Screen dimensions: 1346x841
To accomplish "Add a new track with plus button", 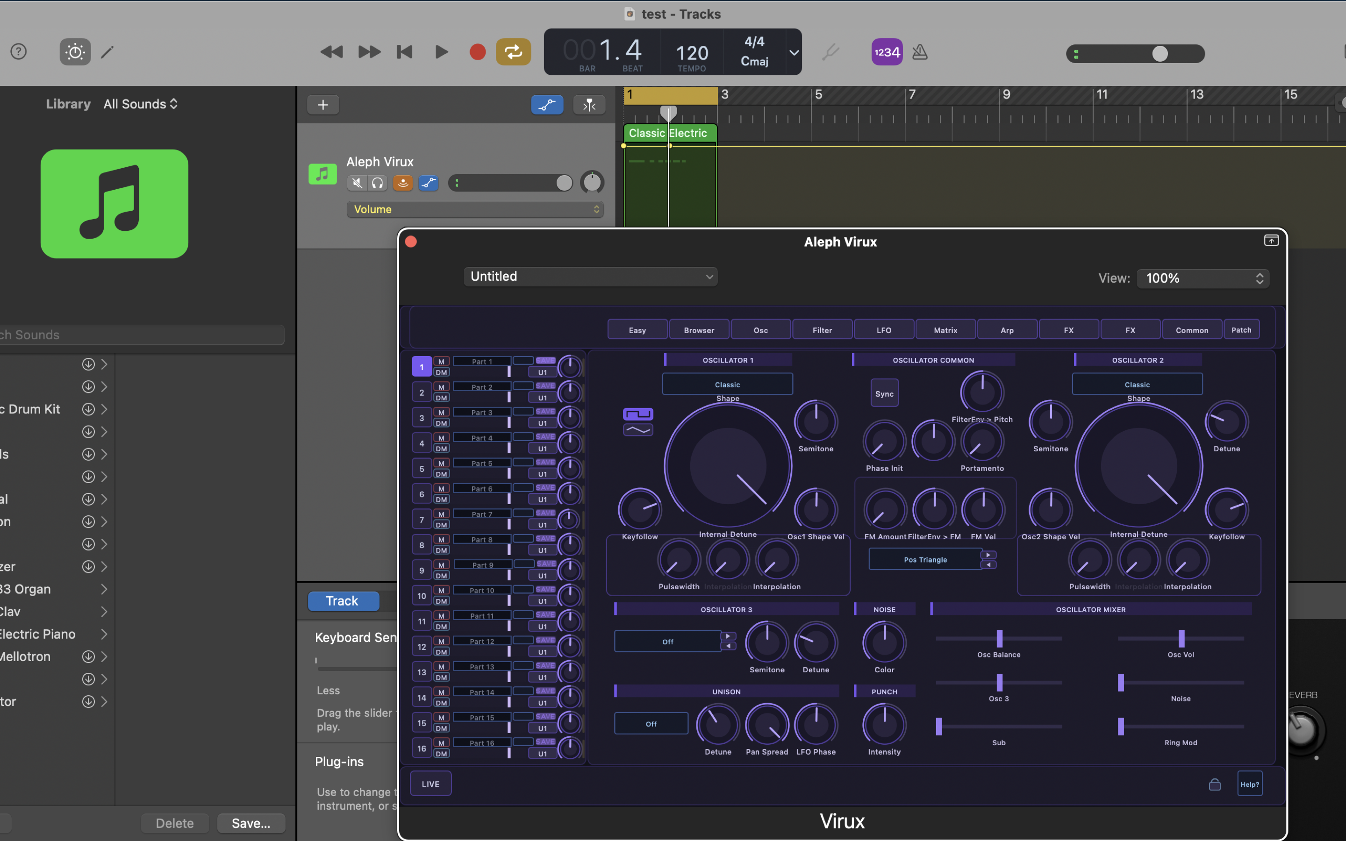I will click(x=322, y=105).
